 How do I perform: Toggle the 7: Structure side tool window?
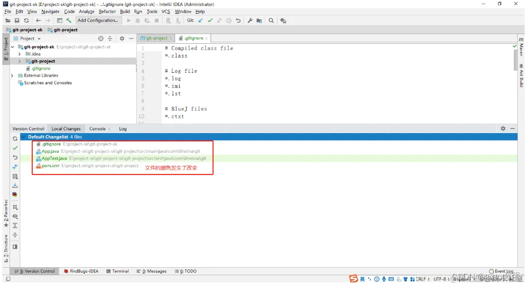point(6,248)
